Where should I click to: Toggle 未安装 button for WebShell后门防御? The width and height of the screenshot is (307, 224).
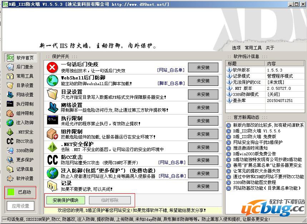[x=203, y=81]
